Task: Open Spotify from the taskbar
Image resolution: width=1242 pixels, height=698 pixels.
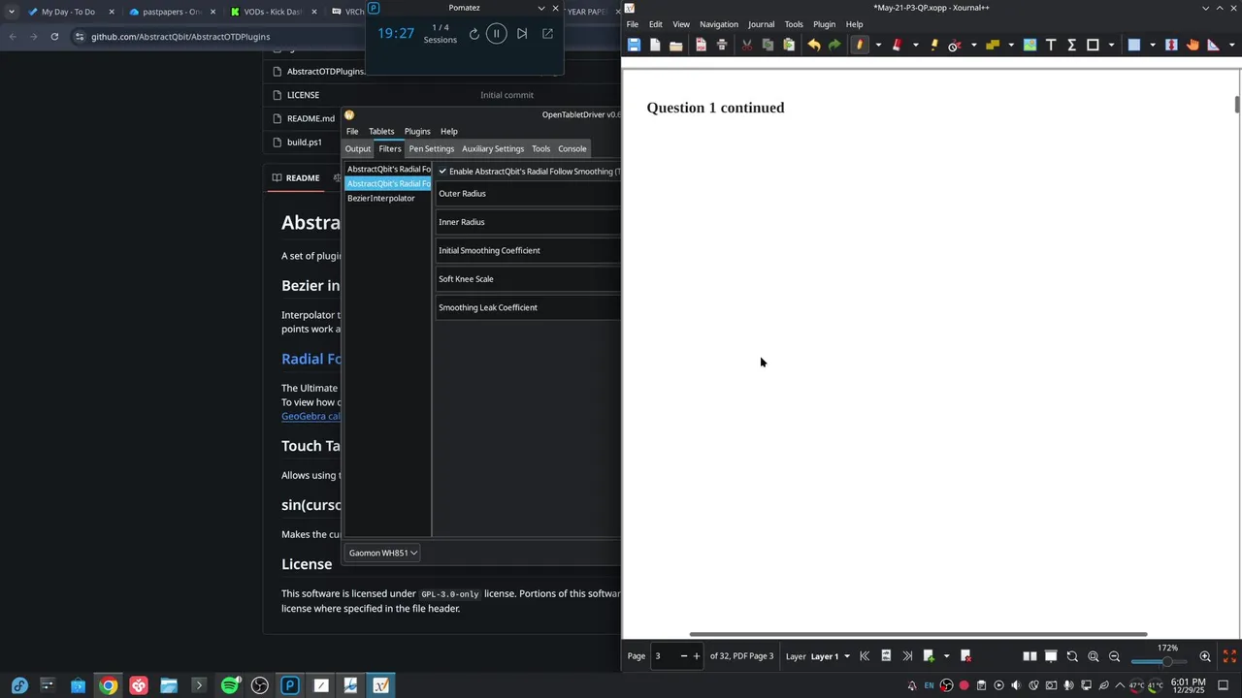Action: click(x=230, y=685)
